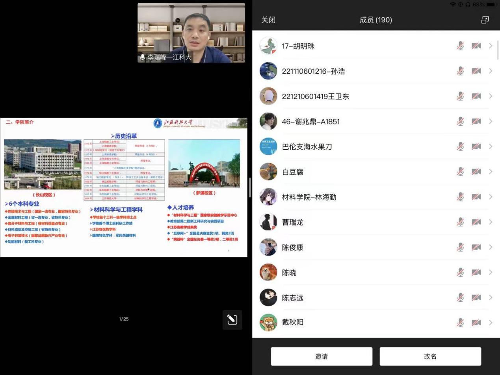
Task: Click 白豆腐's avatar icon
Action: (268, 172)
